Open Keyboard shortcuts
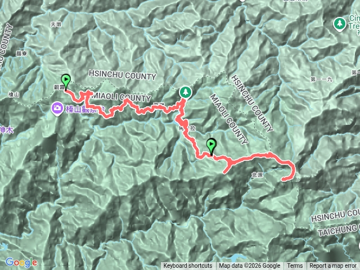 (x=188, y=266)
